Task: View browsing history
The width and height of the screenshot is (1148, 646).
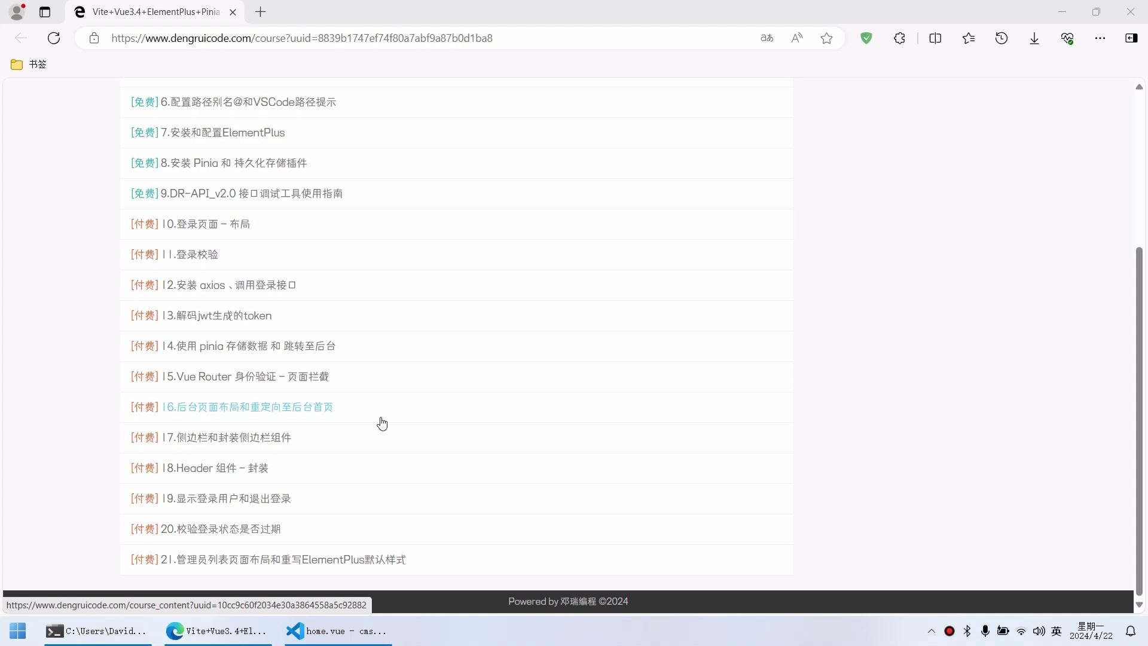Action: [1002, 38]
